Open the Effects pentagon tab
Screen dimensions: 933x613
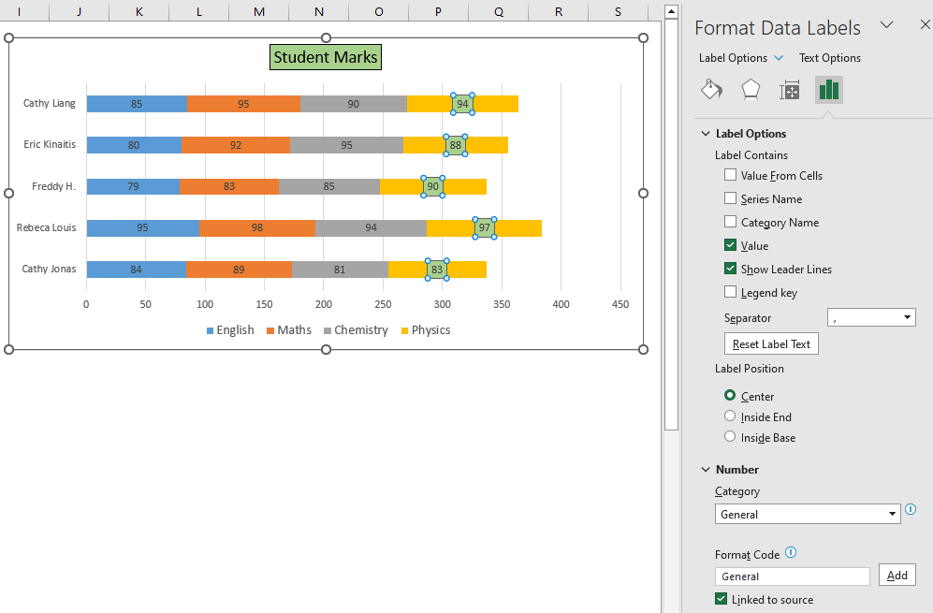click(751, 90)
